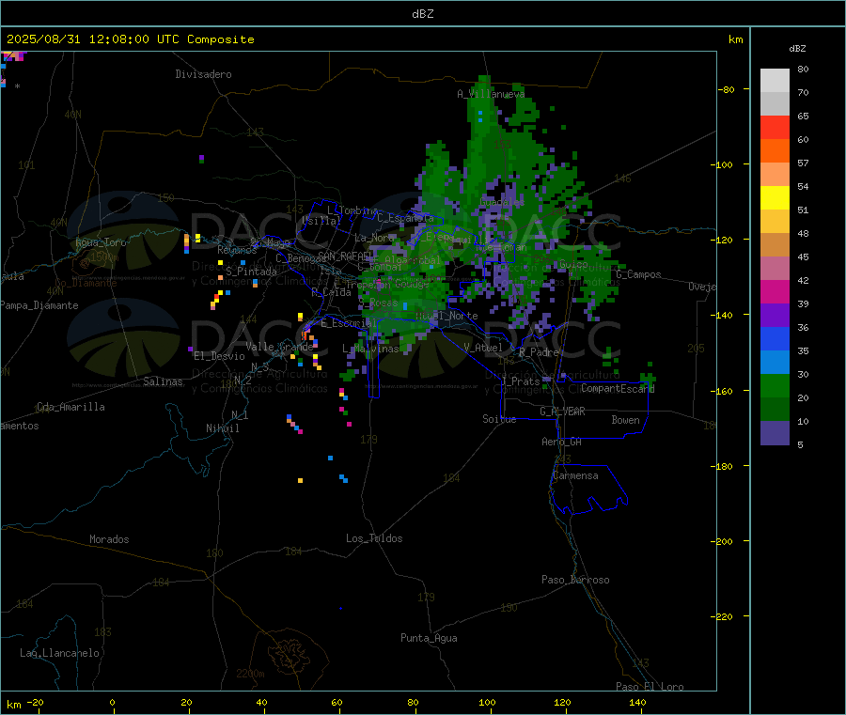Click the 'dBZ' title at top
Image resolution: width=846 pixels, height=715 pixels.
pos(422,14)
